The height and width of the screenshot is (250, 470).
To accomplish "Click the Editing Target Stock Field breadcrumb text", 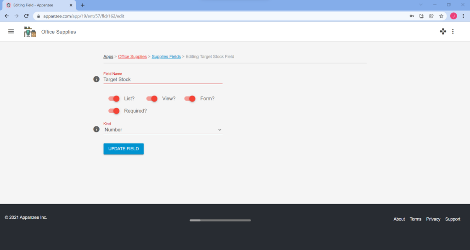I will (x=210, y=57).
